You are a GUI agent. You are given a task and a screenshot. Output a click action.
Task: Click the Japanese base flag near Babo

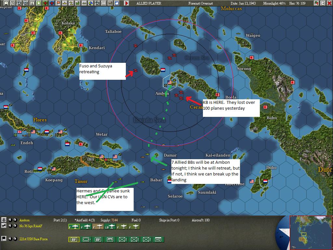(x=265, y=107)
